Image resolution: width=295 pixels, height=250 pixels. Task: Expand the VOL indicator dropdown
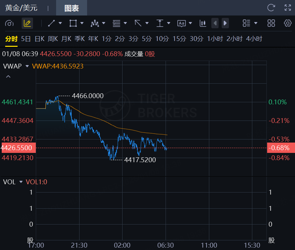click(21, 182)
